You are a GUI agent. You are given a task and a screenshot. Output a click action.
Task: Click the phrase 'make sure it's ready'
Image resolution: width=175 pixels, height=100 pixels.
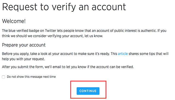94,54
